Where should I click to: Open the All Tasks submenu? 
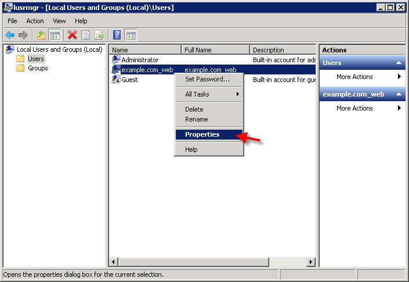209,94
